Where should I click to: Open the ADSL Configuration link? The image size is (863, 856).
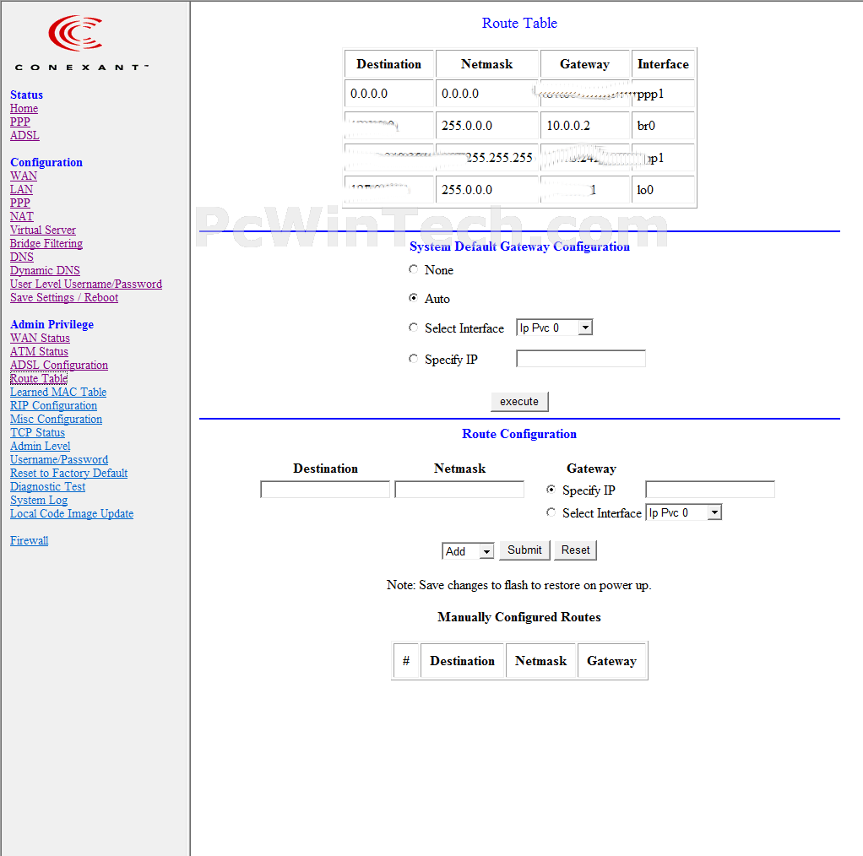pos(59,365)
